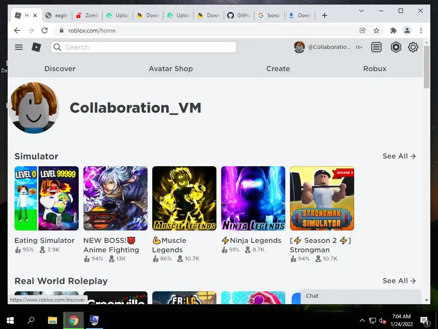Screen dimensions: 438x329
Task: Open the Avatar Shop tab
Action: tap(171, 69)
